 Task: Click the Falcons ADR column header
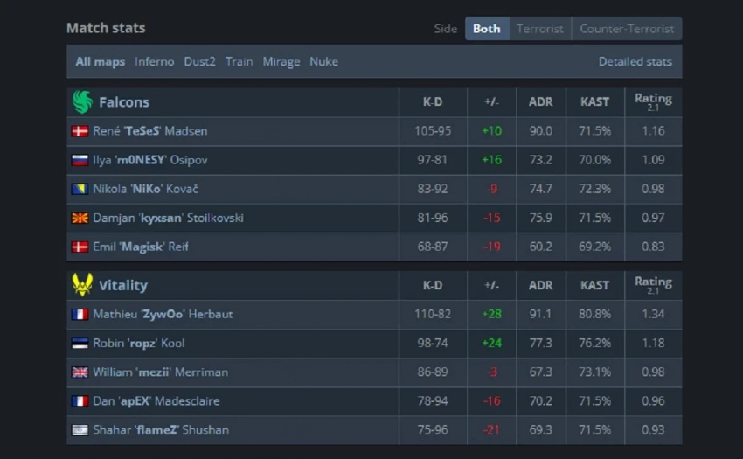coord(540,102)
